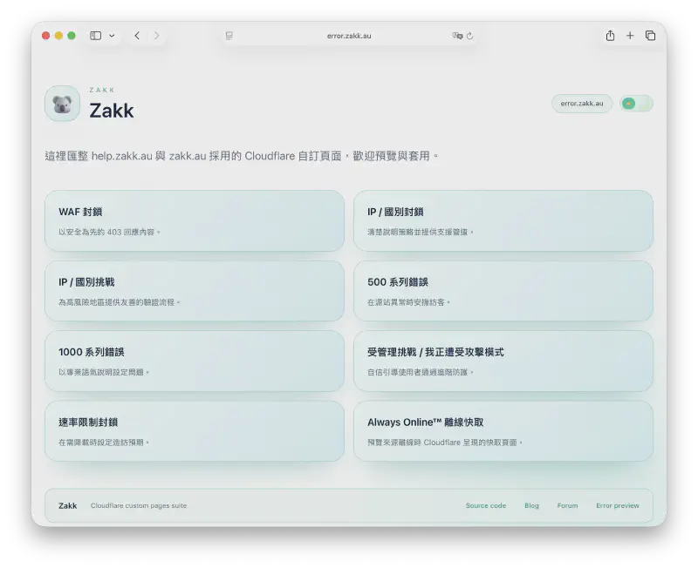Screen dimensions: 698x568
Task: Open the Always Online™ 離線快取 card
Action: coord(503,430)
